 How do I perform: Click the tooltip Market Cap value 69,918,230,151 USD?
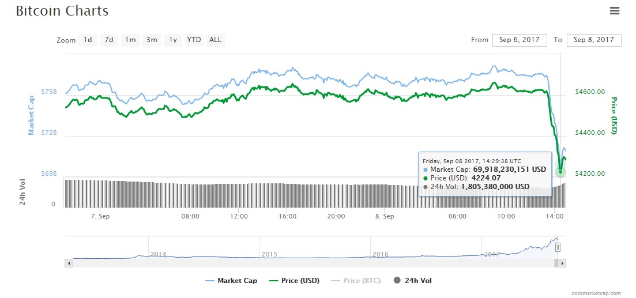pos(510,169)
